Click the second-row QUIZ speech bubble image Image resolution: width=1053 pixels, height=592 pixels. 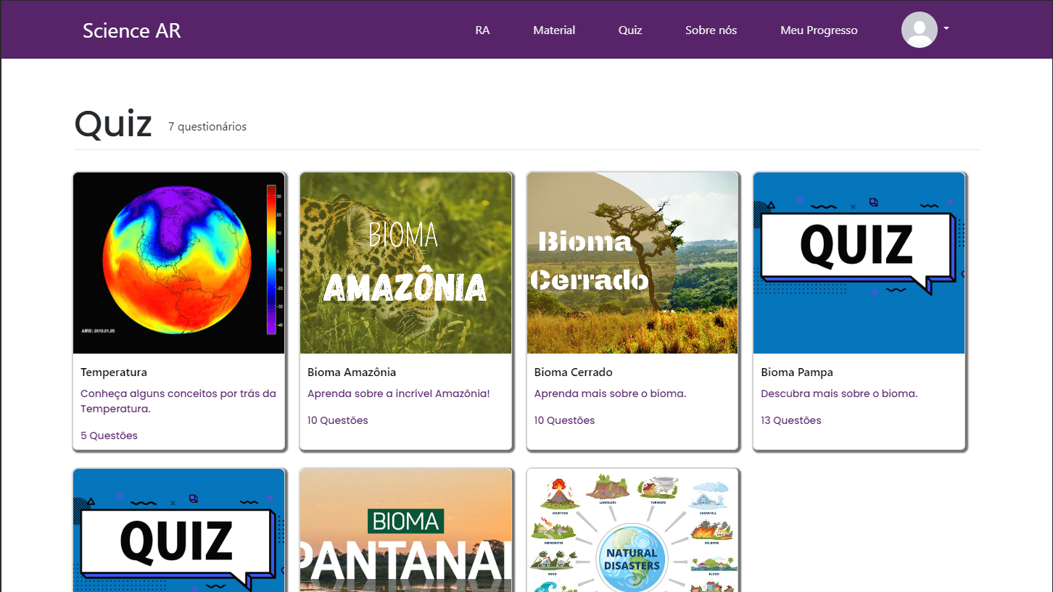179,530
